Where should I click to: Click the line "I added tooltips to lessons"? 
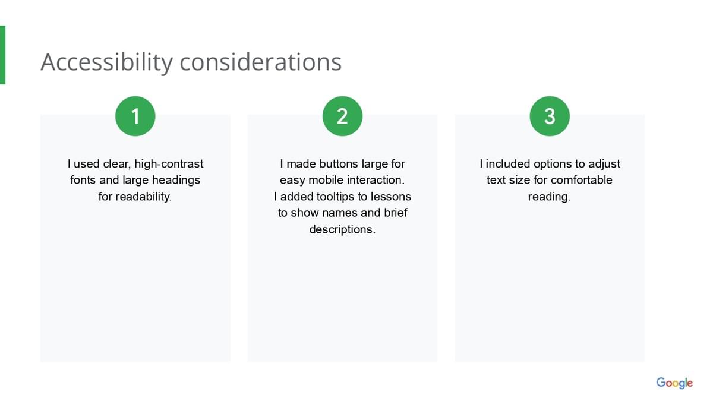pyautogui.click(x=342, y=196)
